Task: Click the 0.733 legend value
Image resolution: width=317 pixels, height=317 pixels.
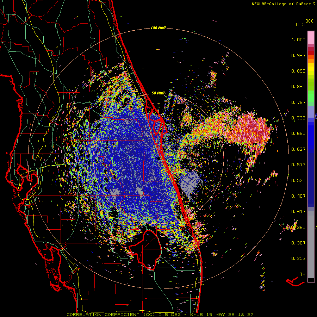Action: [298, 118]
